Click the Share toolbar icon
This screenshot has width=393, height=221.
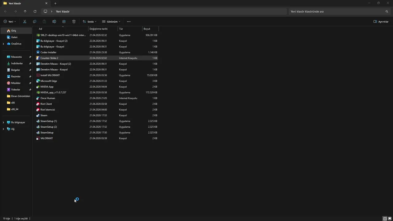(x=64, y=21)
